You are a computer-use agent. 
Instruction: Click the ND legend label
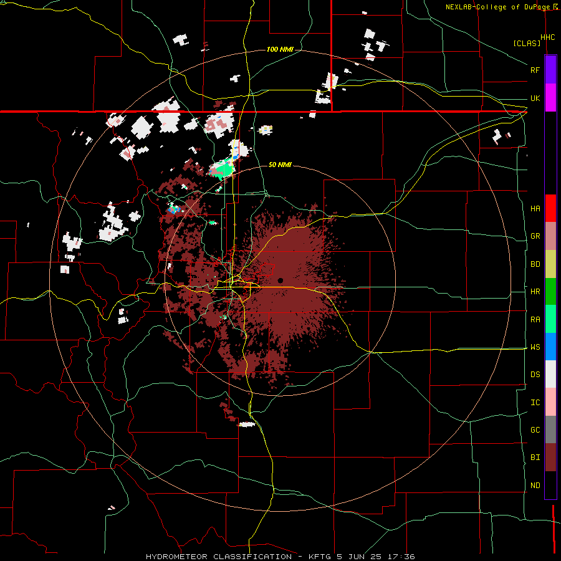(x=535, y=486)
